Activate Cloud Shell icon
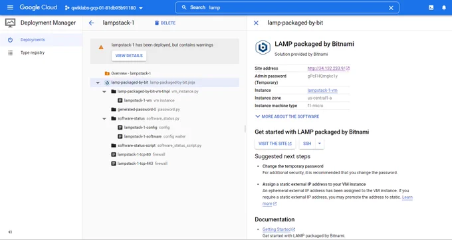 point(431,8)
